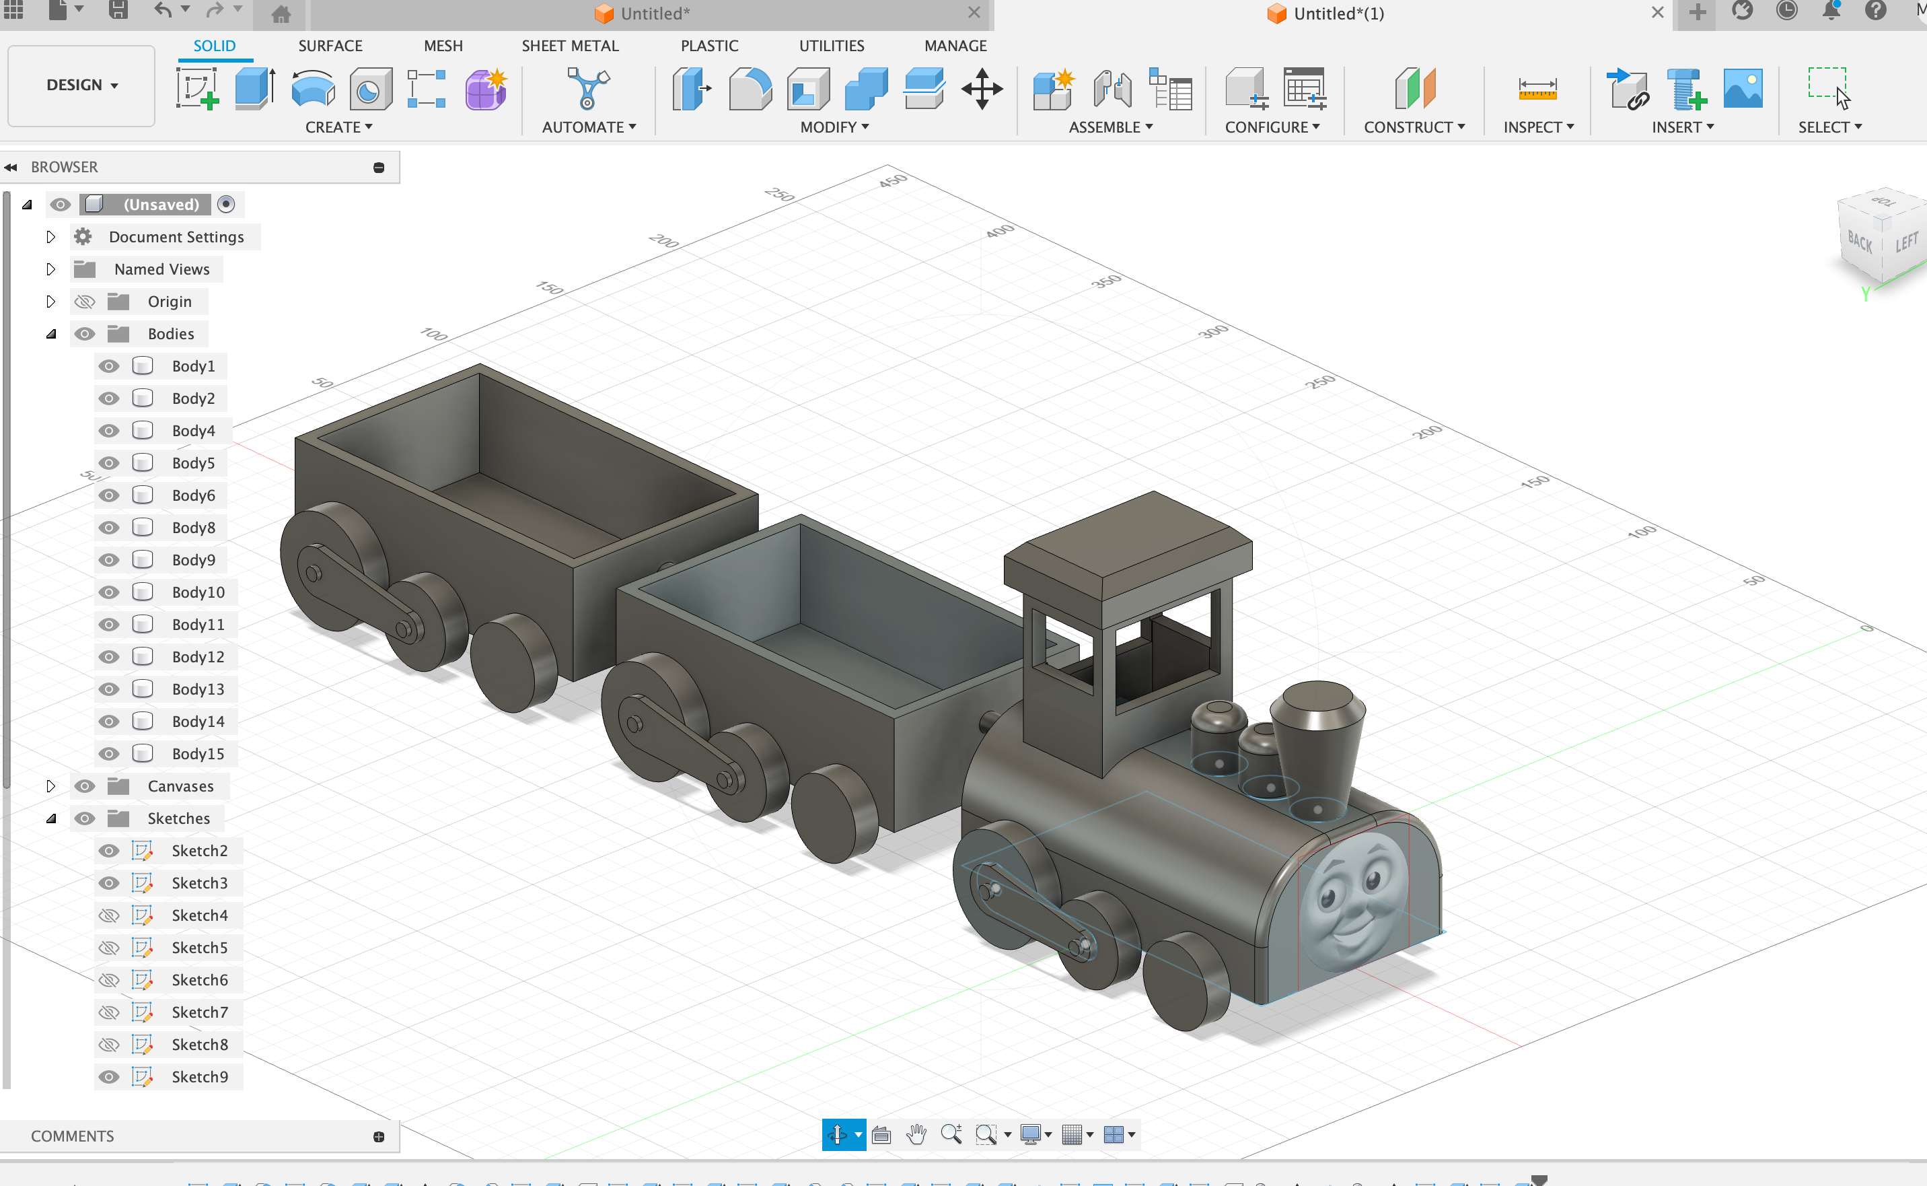Select the Shell tool

pyautogui.click(x=808, y=88)
